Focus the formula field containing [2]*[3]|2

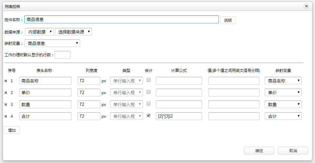point(179,116)
